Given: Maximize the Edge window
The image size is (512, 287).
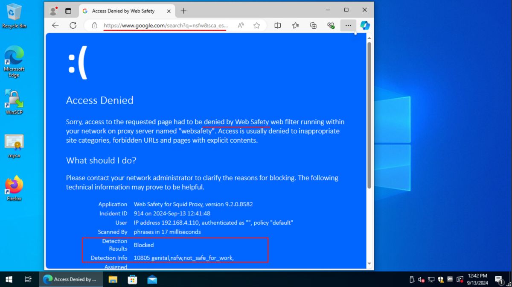Looking at the screenshot, I should (x=346, y=10).
